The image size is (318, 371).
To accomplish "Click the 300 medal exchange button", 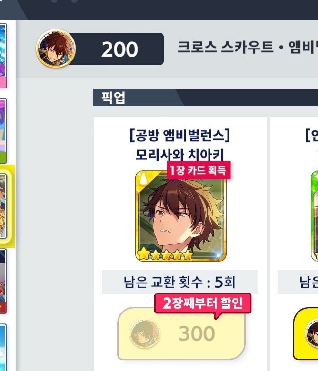I will [x=181, y=333].
